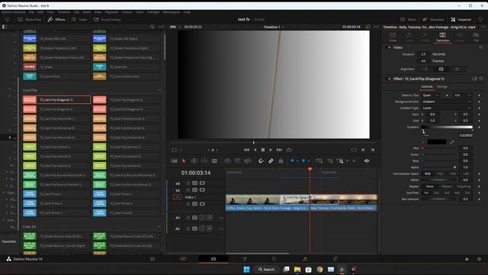Open the viewer zoom percentage dropdown

coord(175,27)
